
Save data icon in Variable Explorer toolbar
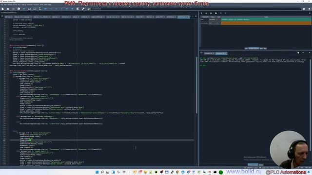(x=206, y=13)
